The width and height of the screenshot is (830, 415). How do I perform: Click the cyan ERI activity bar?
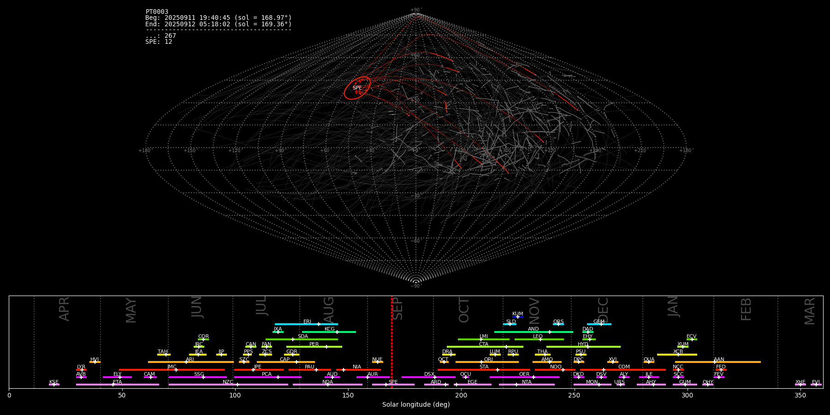tap(306, 324)
